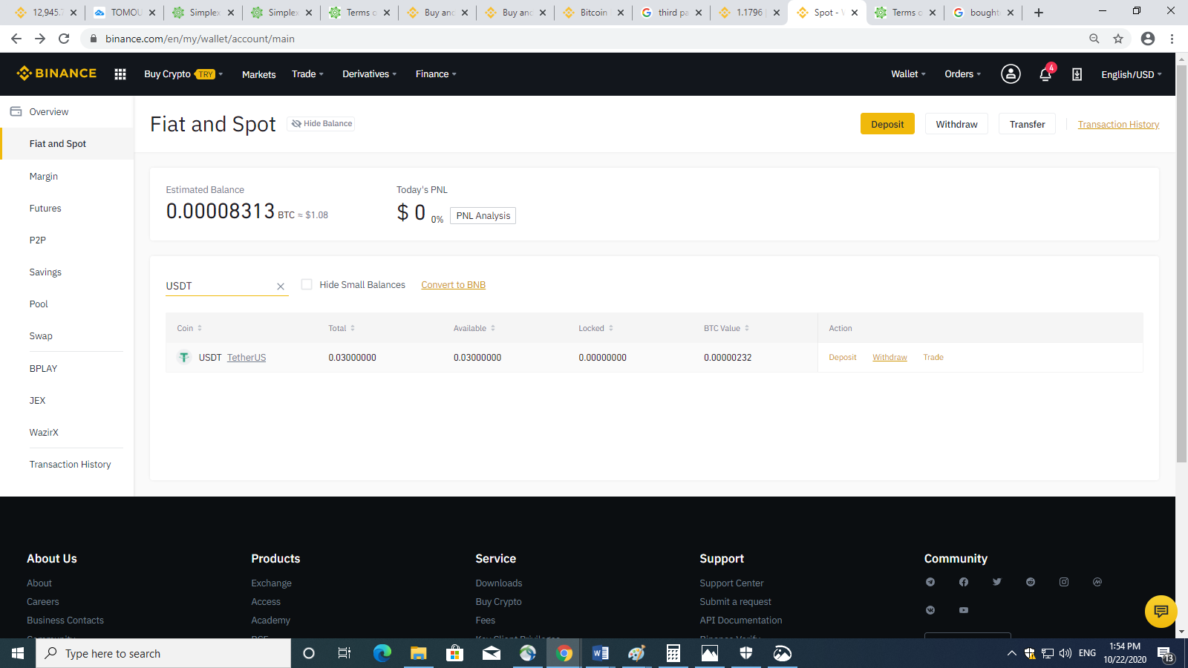Clear the USDT search with X icon

tap(281, 286)
